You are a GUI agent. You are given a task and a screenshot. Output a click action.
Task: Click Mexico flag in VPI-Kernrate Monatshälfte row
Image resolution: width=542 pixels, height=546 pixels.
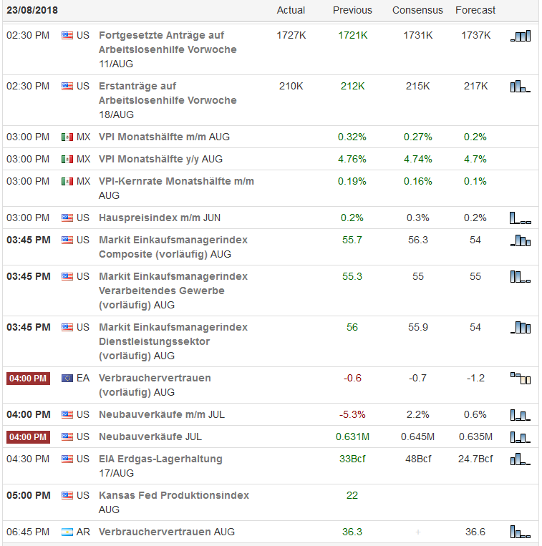point(67,181)
